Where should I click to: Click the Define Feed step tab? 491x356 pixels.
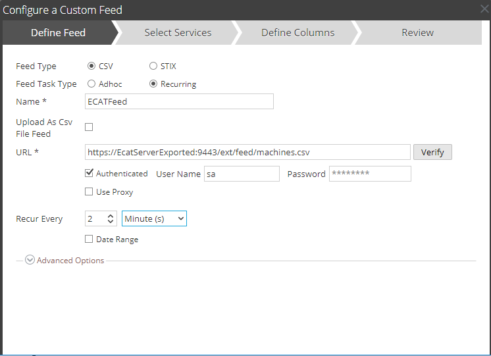click(x=58, y=33)
